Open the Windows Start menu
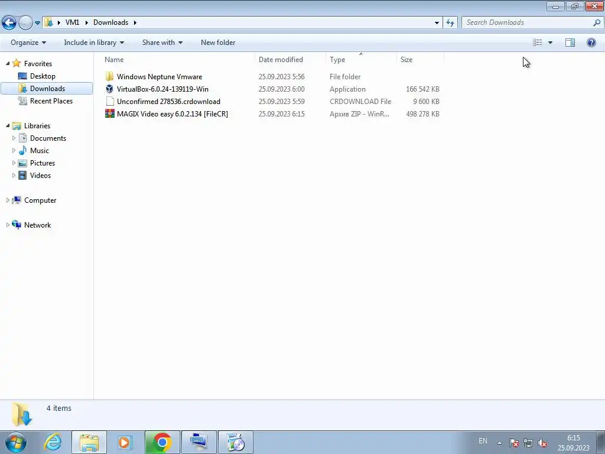 pos(16,442)
